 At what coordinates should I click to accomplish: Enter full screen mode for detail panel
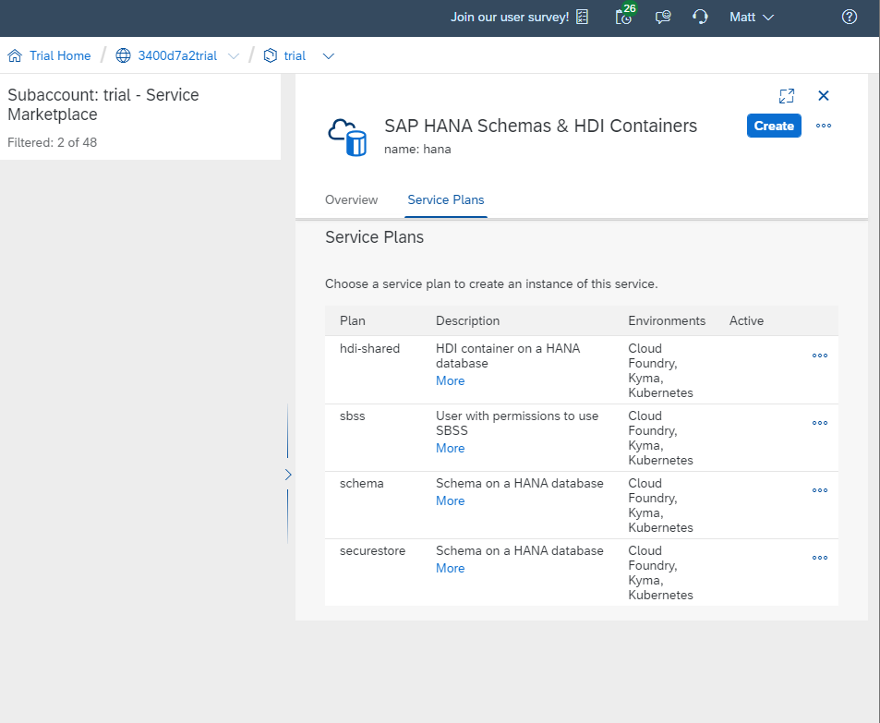pos(786,96)
